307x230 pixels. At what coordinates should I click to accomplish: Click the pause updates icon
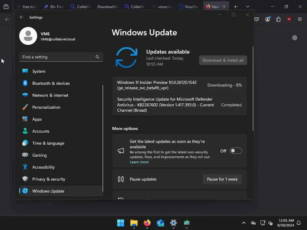pos(121,179)
